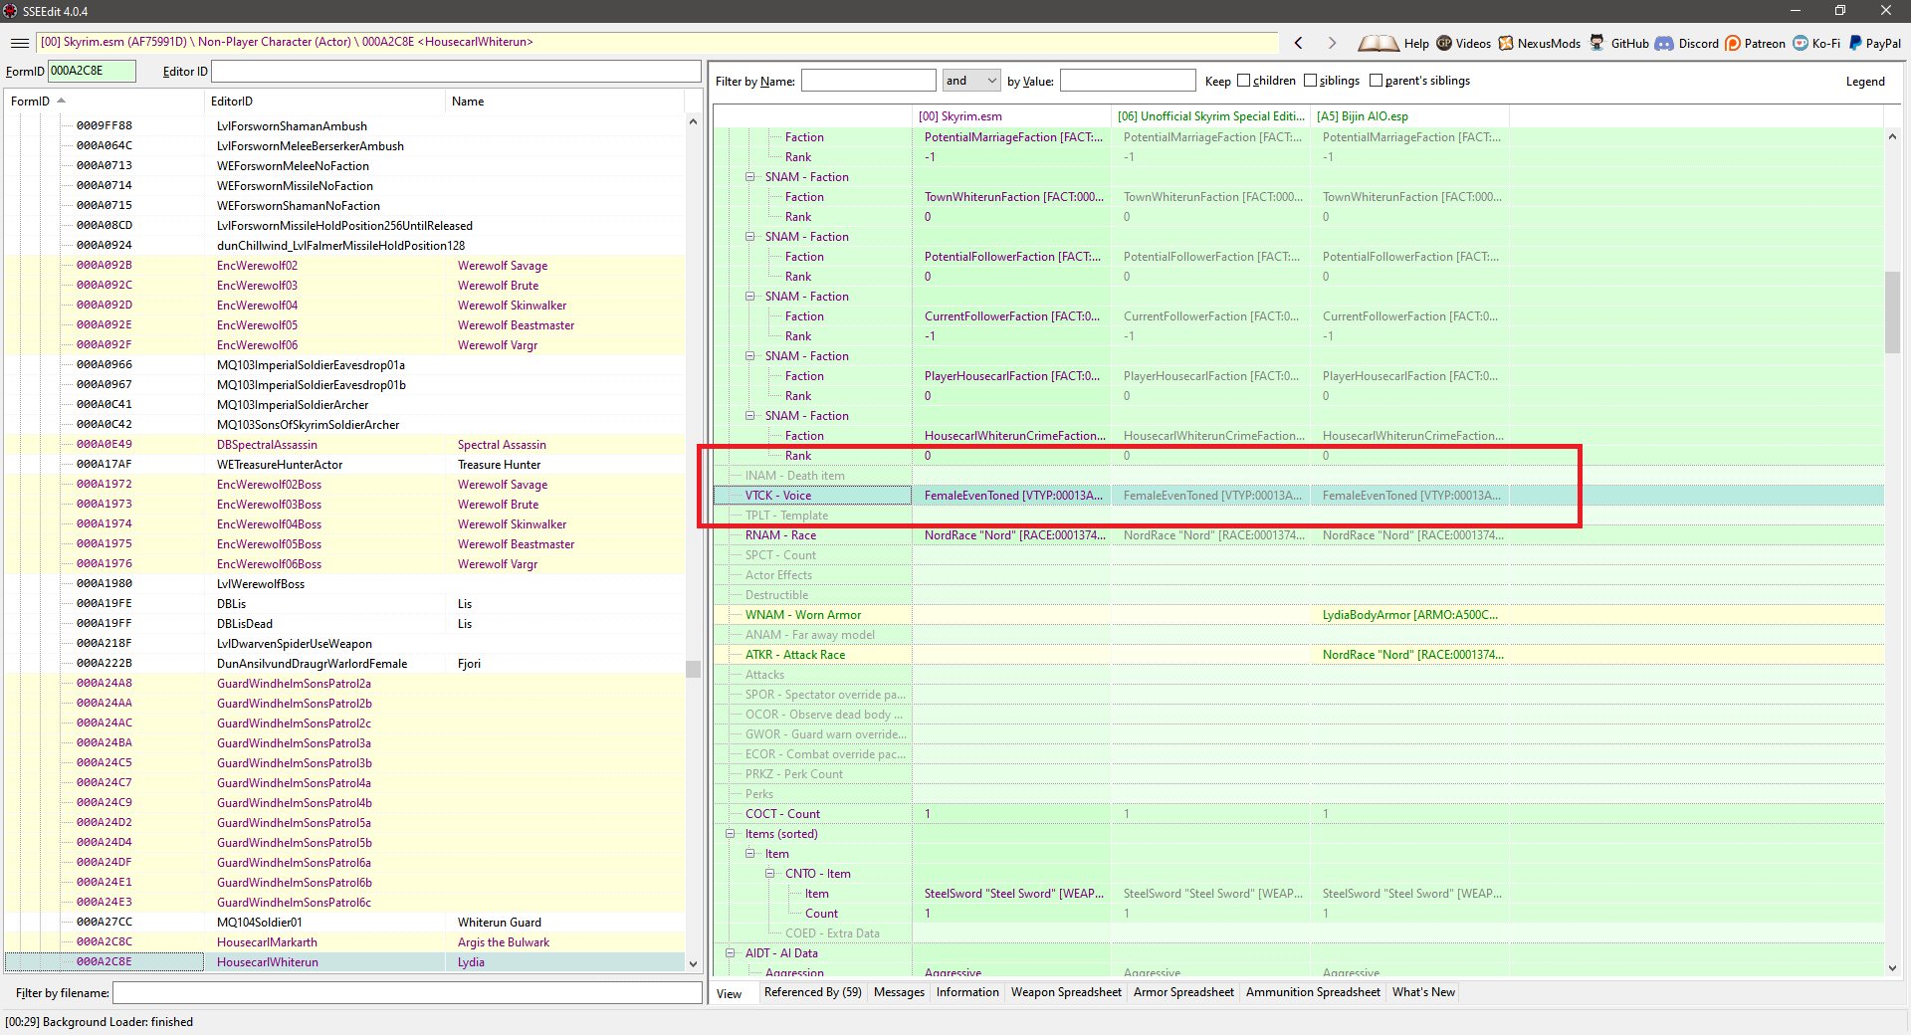This screenshot has width=1911, height=1035.
Task: Click the record tree scroll down arrow
Action: click(x=693, y=963)
